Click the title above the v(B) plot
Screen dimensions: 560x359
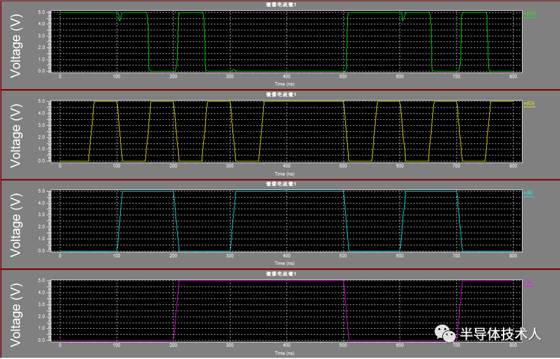(x=281, y=184)
